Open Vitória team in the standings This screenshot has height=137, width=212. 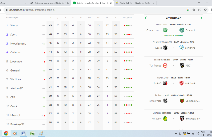click(14, 25)
